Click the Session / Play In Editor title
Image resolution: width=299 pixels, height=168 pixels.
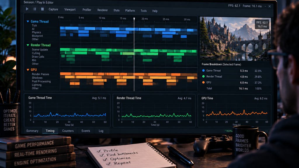39,2
